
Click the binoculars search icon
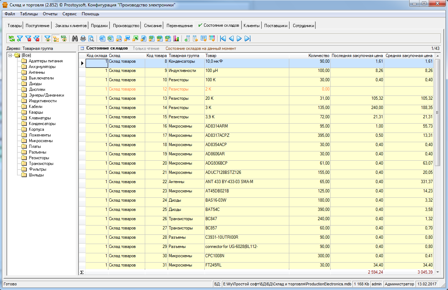(x=75, y=38)
